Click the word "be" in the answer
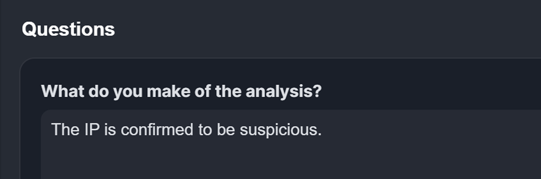 point(226,130)
